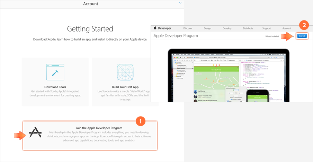This screenshot has width=313, height=162.
Task: Click the Account header title
Action: point(91,4)
